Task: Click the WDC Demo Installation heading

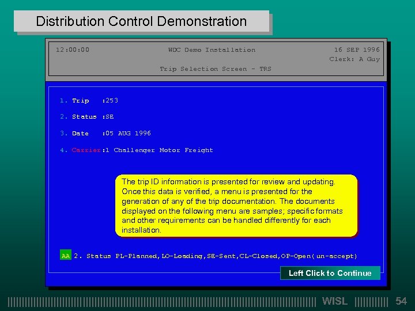Action: [x=212, y=50]
